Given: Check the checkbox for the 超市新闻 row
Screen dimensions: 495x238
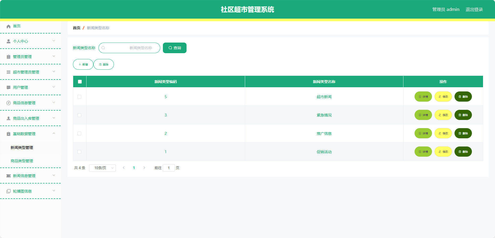Looking at the screenshot, I should point(79,97).
